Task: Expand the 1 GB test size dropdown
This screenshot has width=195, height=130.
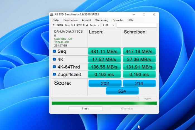Action: tap(109, 25)
